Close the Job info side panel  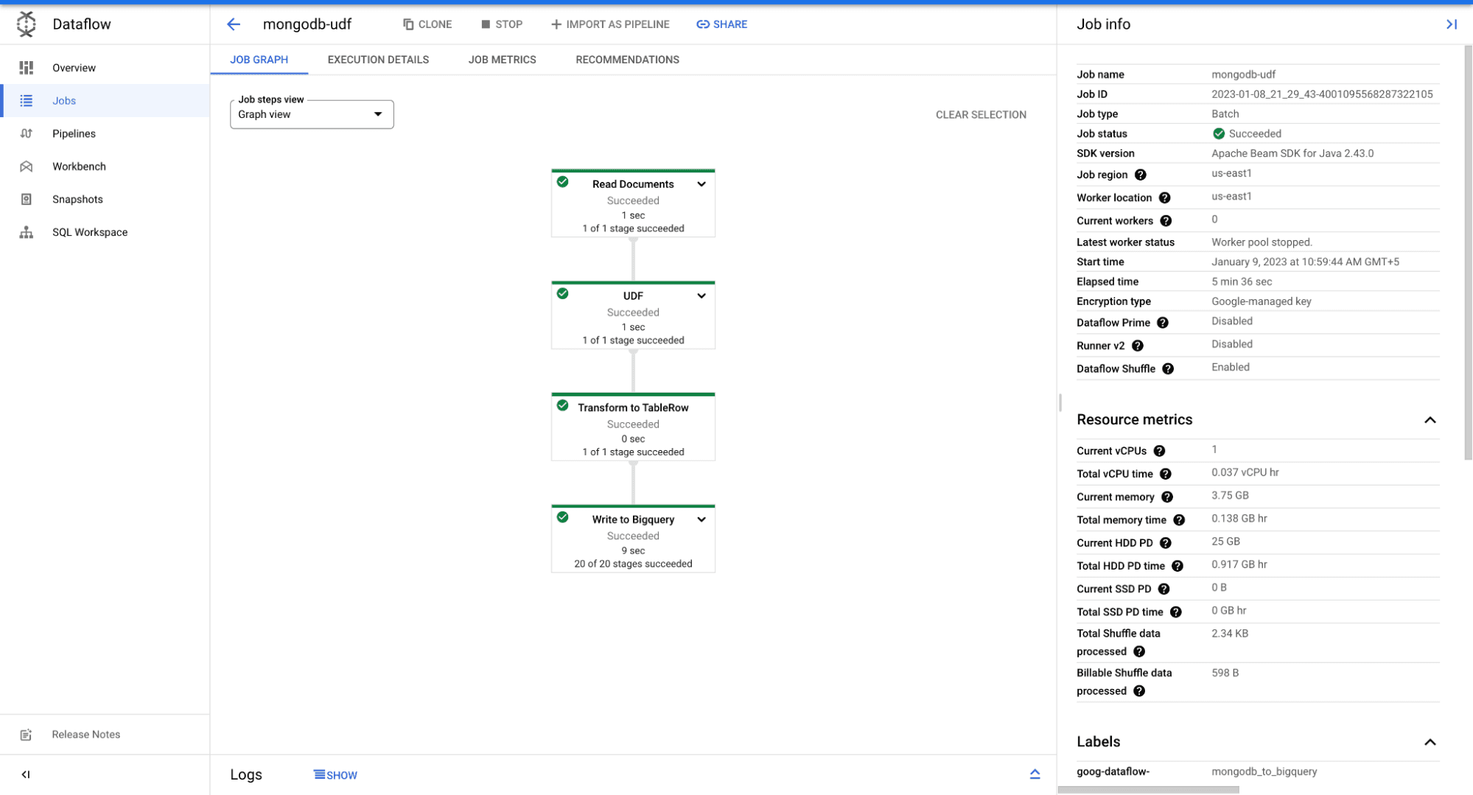pyautogui.click(x=1451, y=24)
